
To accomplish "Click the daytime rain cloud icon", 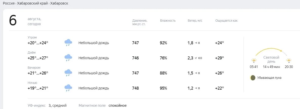I will 68,58.
